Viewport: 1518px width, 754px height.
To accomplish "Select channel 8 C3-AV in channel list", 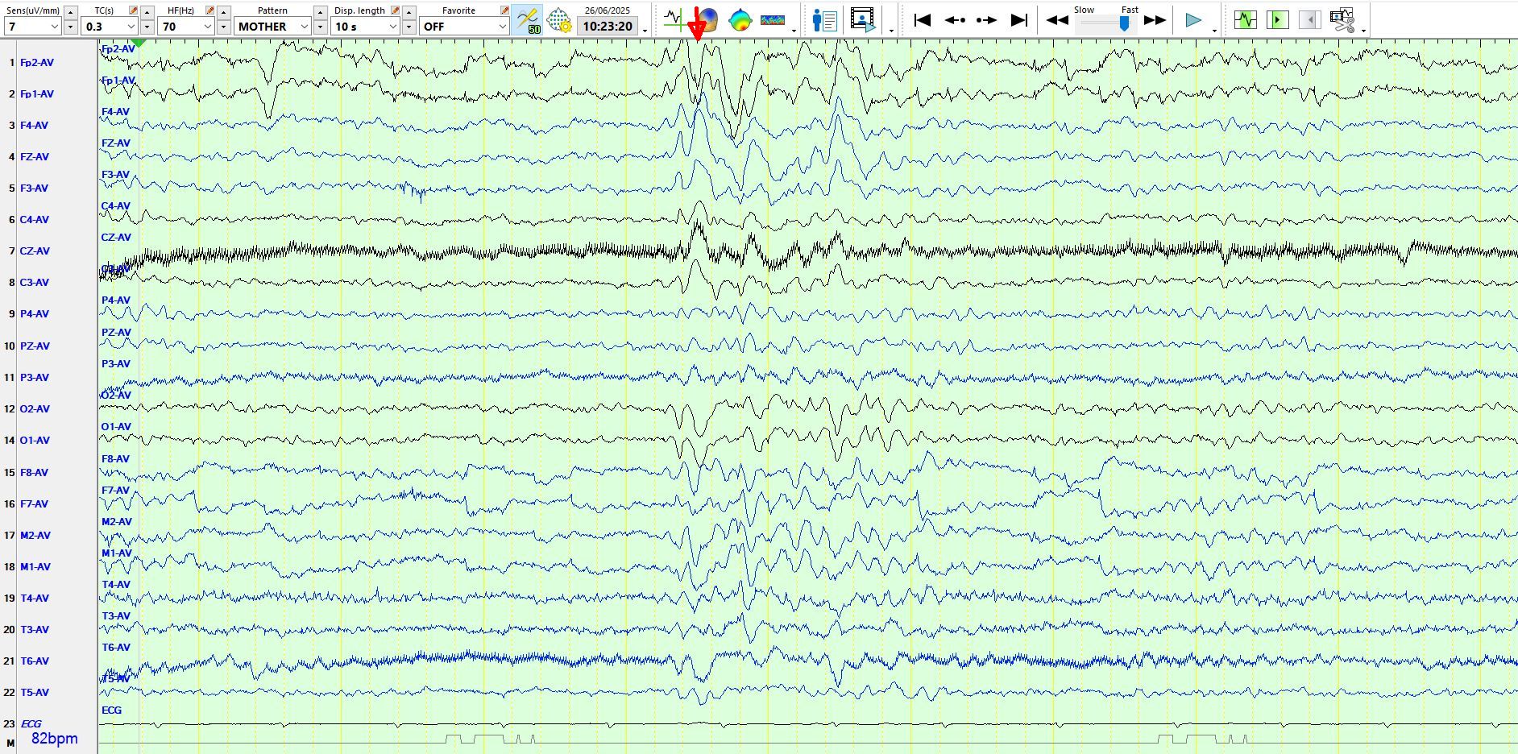I will click(35, 282).
